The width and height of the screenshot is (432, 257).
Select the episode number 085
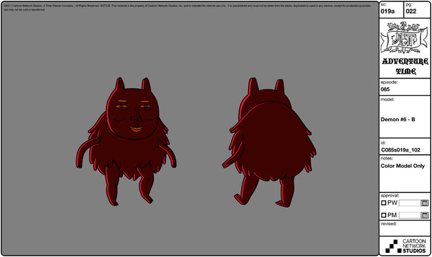coord(385,89)
